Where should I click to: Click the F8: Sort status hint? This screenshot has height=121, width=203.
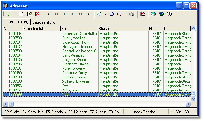115,112
